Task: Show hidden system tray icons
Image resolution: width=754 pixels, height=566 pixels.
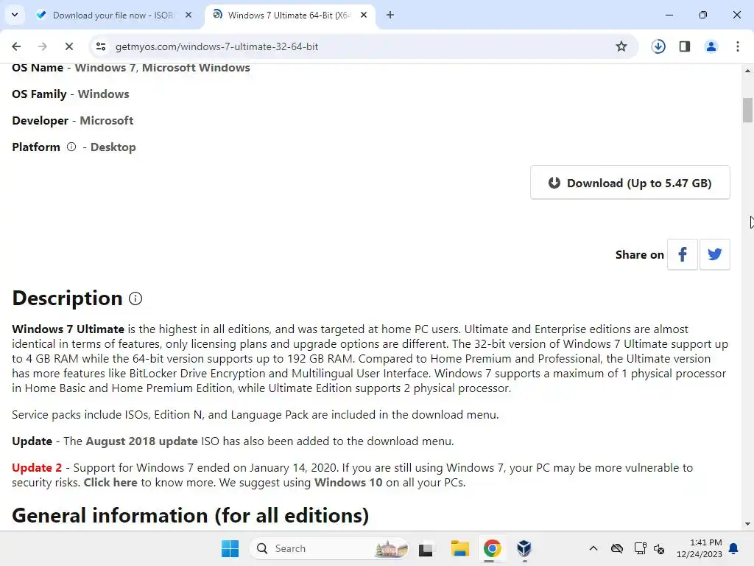Action: 593,548
